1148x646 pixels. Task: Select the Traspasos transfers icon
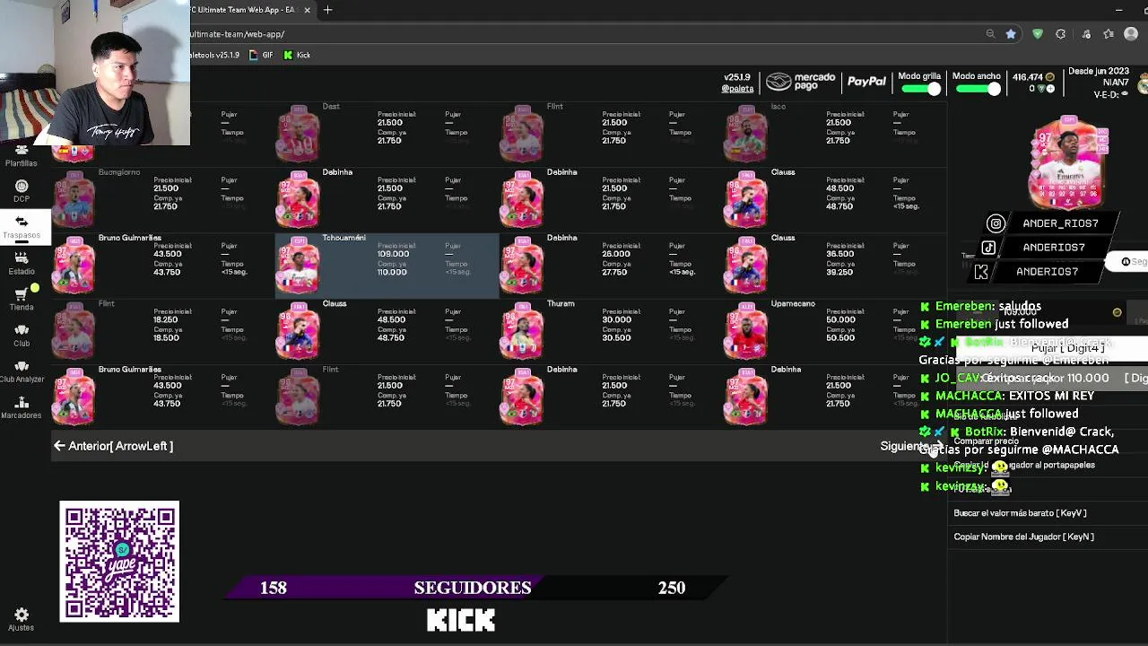click(x=22, y=223)
